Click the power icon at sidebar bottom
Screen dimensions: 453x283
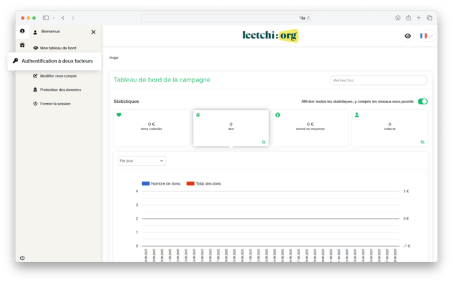[x=22, y=258]
